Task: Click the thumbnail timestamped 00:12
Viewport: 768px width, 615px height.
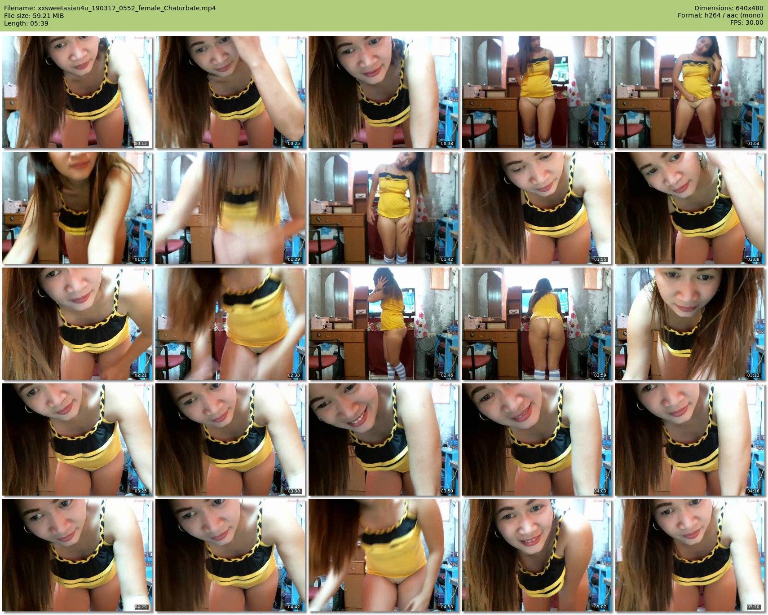Action: 77,92
